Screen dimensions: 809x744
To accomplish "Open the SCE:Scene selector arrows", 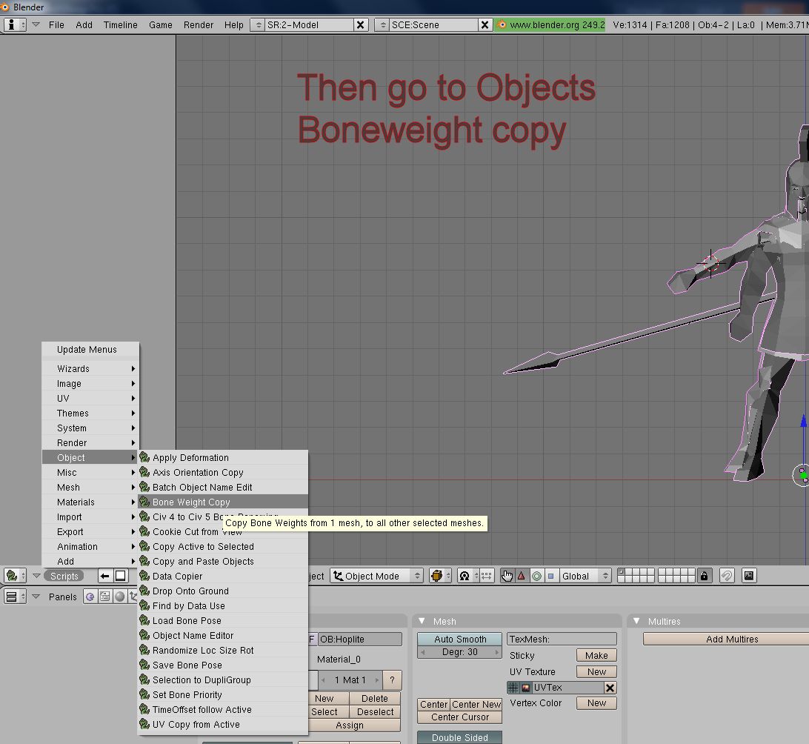I will point(382,24).
